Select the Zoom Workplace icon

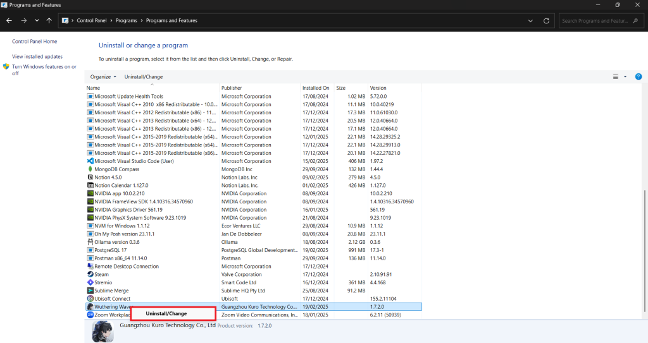90,315
